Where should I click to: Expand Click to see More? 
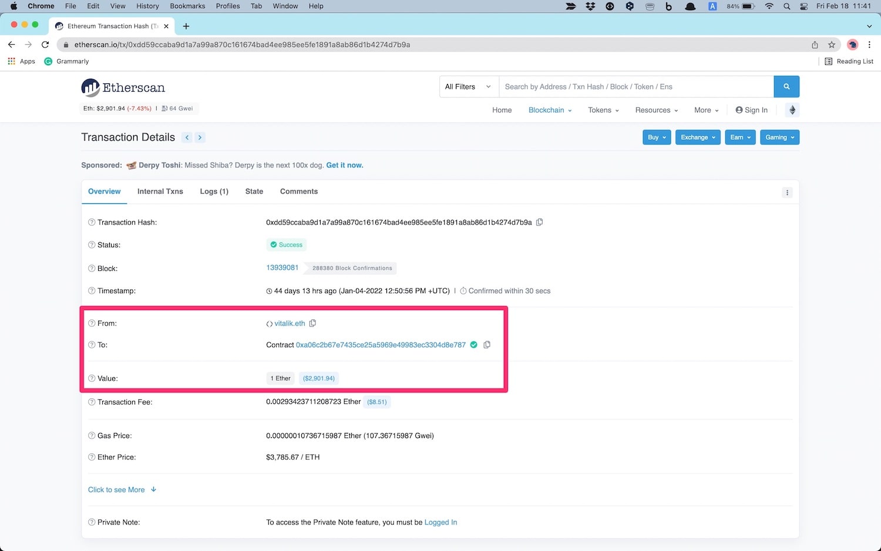[122, 490]
